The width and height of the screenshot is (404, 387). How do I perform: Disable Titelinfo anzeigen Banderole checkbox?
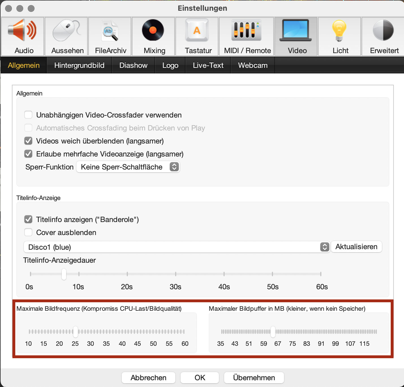(x=28, y=219)
